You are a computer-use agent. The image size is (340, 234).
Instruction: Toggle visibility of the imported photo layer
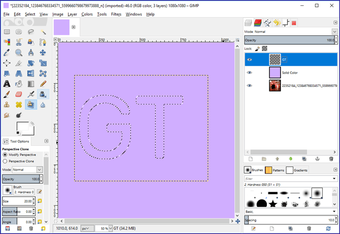[250, 85]
